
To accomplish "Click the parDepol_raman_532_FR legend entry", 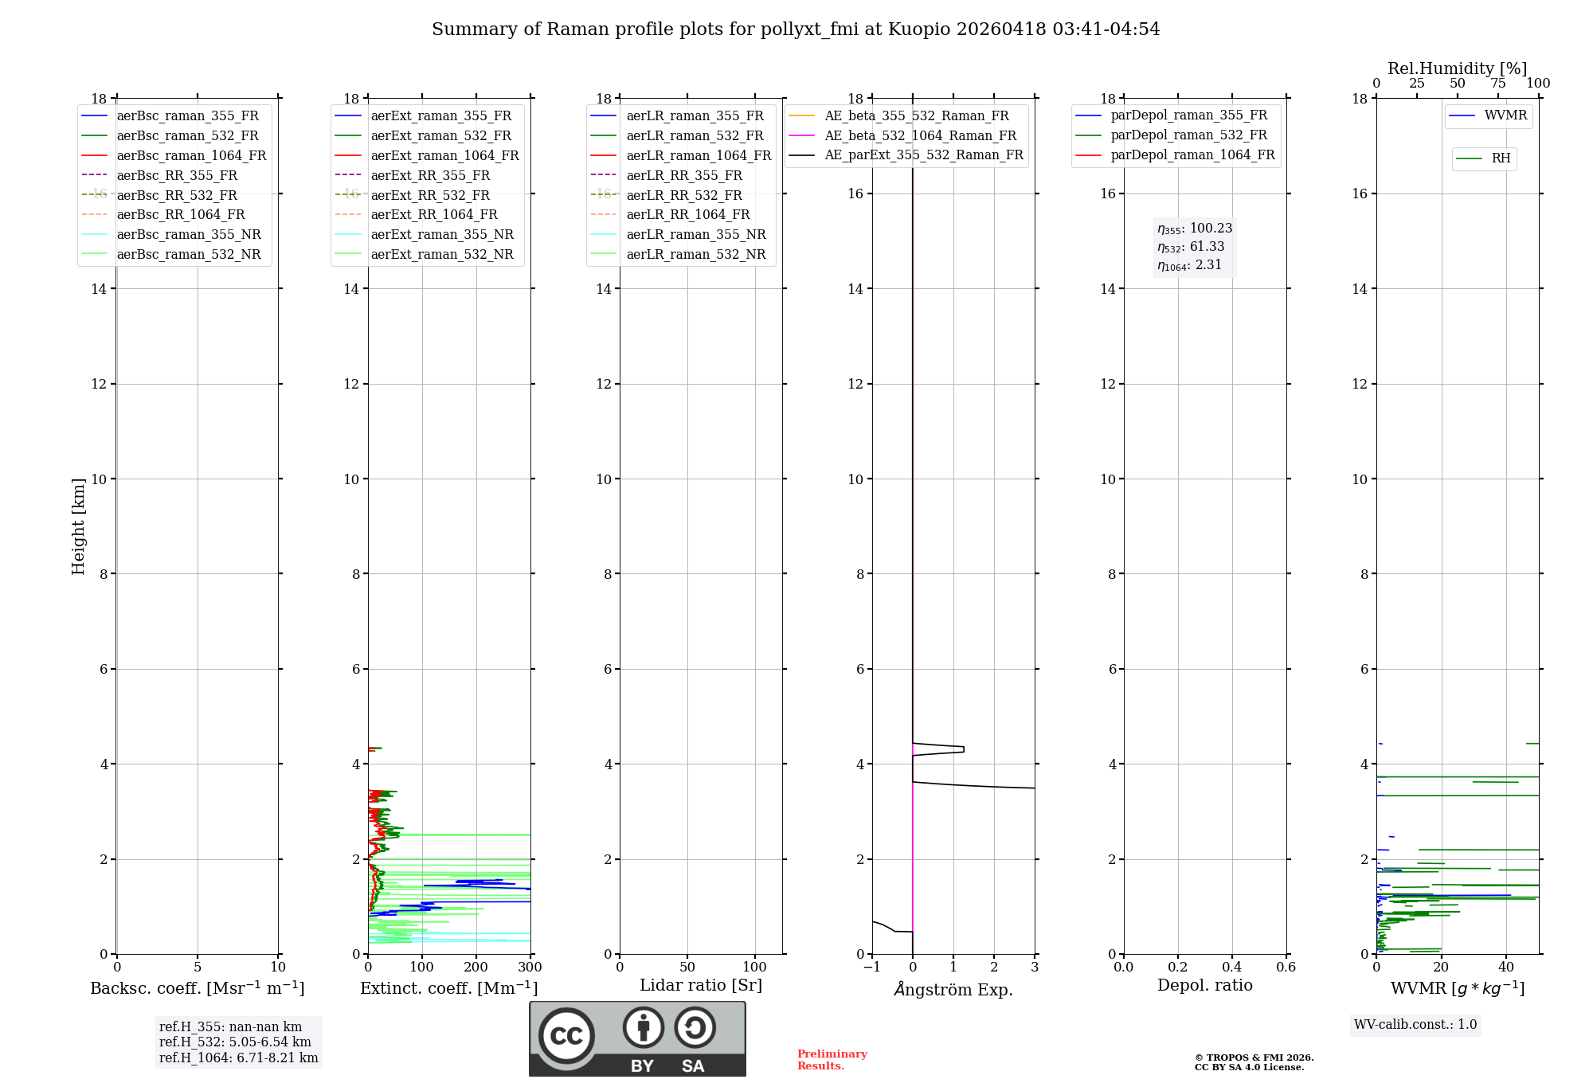I will point(1188,135).
